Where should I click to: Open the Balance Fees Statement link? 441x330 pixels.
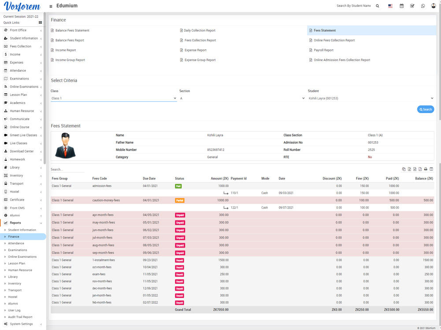click(x=72, y=30)
